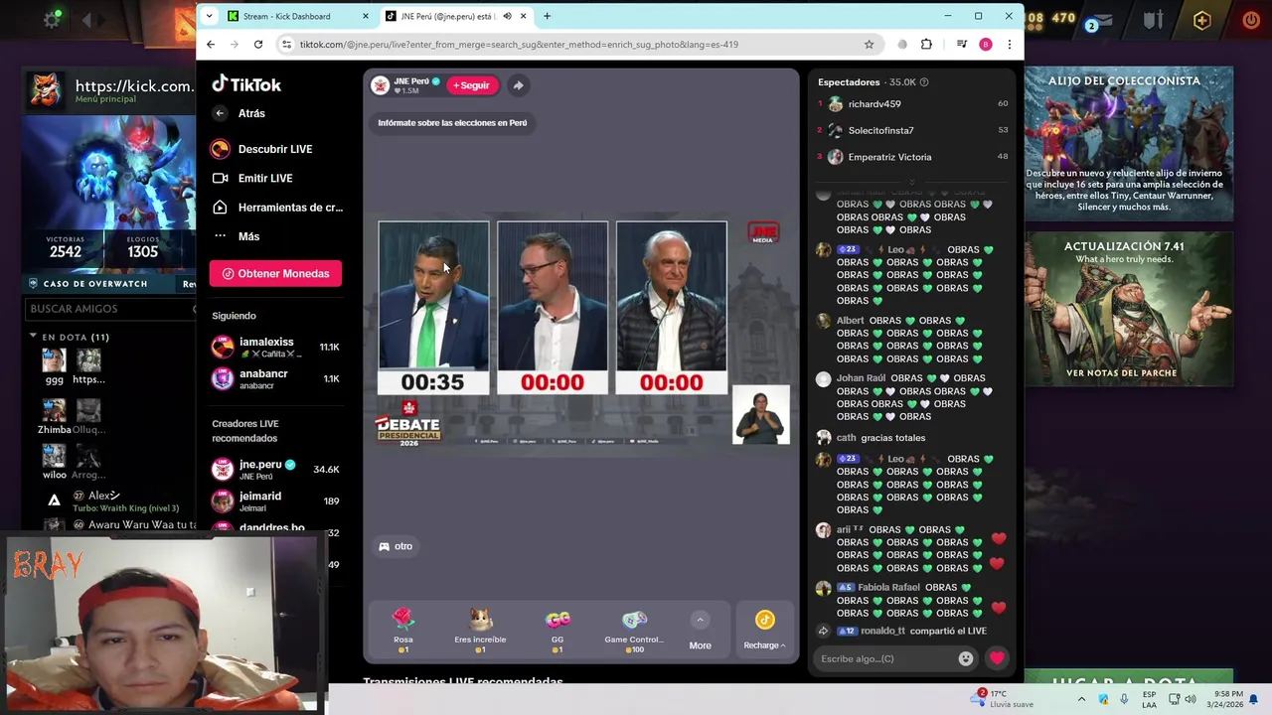The width and height of the screenshot is (1272, 715).
Task: Tap the heart like button in chat
Action: [x=997, y=657]
